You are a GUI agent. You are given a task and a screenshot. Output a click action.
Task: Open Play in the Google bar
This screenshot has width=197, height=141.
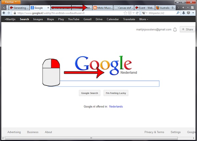pyautogui.click(x=61, y=19)
